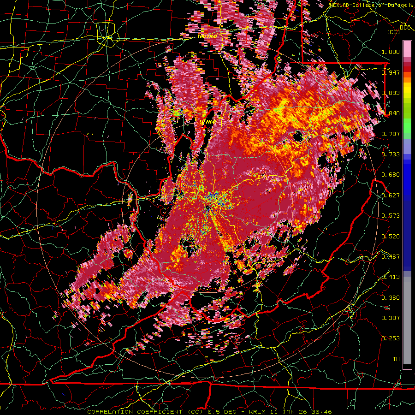
Task: Click the "0.680" color scale value
Action: (x=391, y=175)
